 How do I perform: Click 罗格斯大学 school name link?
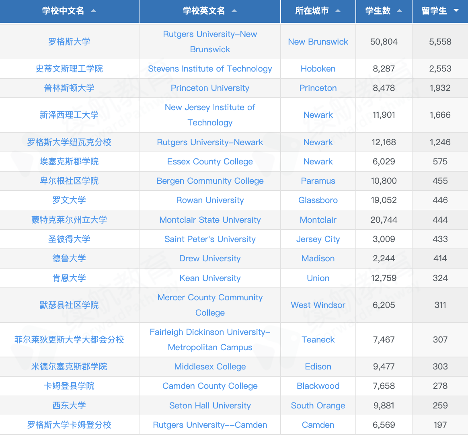coord(69,42)
